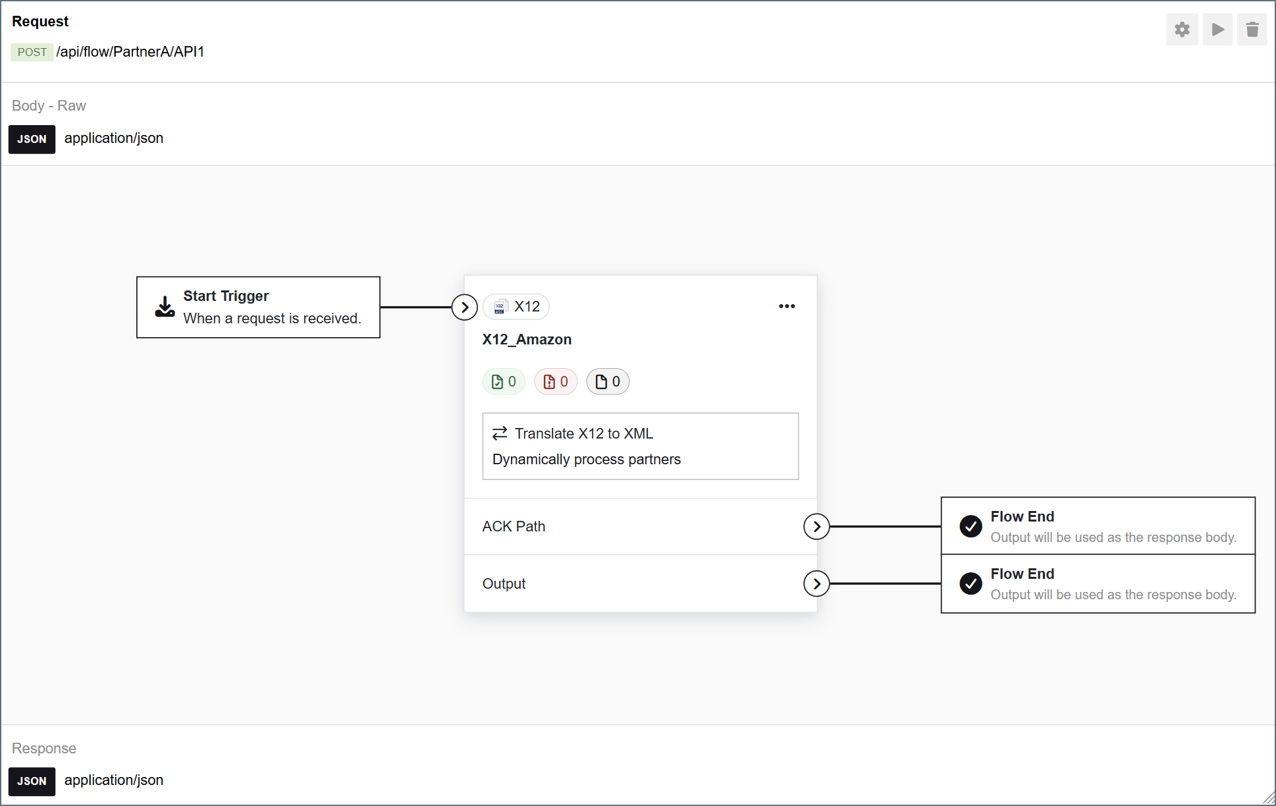The image size is (1276, 806).
Task: Click the Start Trigger download icon
Action: pyautogui.click(x=165, y=307)
